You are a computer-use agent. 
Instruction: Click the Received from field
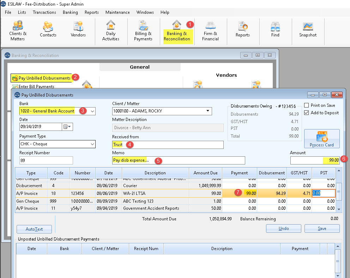tap(168, 145)
